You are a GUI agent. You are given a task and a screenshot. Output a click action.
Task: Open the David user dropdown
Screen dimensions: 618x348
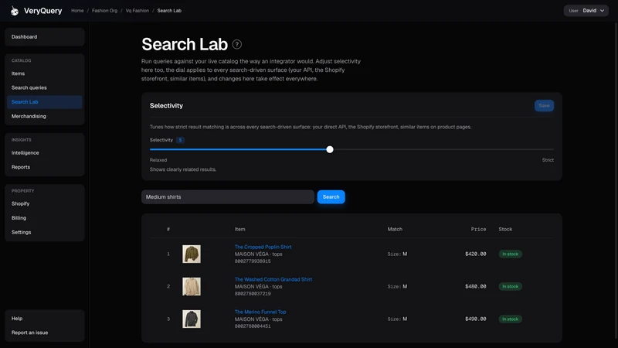coord(586,11)
